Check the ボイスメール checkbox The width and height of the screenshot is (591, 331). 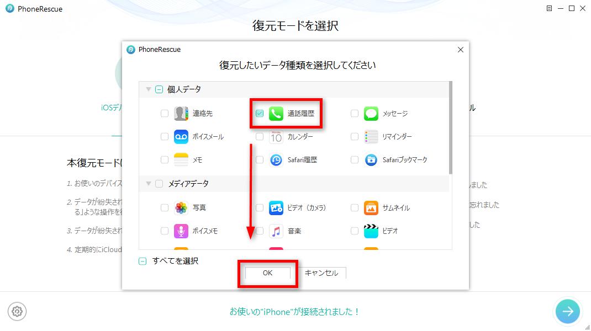point(165,137)
